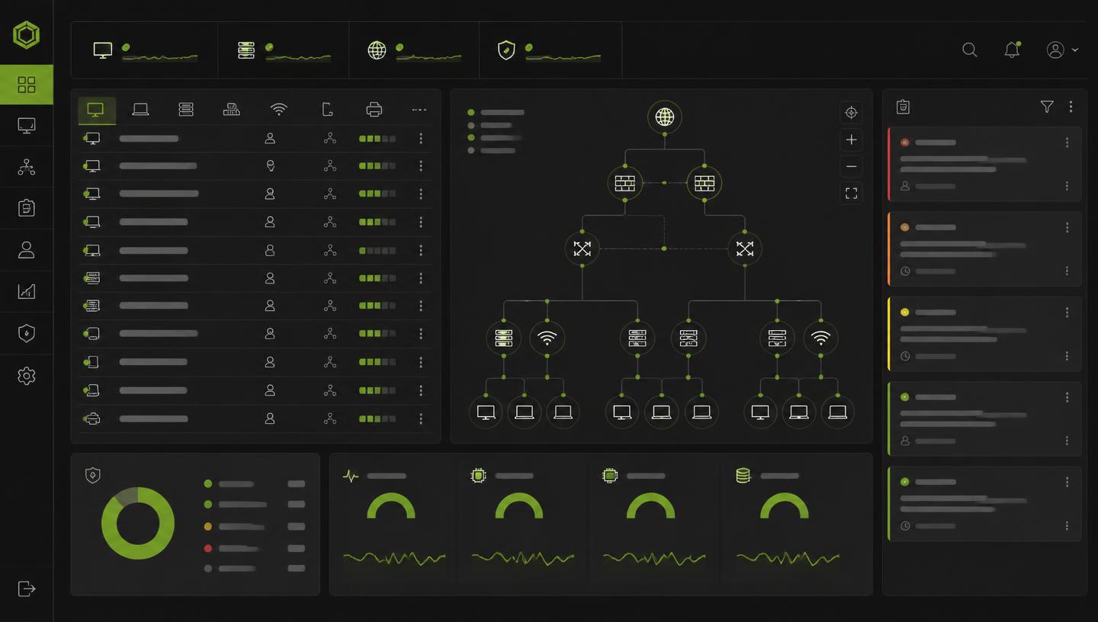The height and width of the screenshot is (622, 1098).
Task: Open the network topology page in sidebar
Action: point(27,167)
